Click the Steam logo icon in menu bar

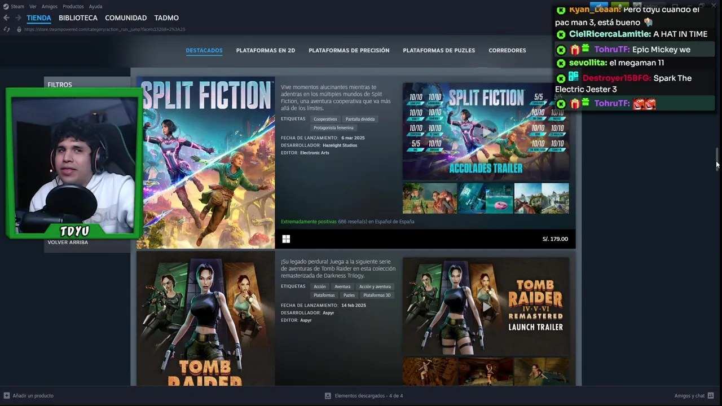pyautogui.click(x=6, y=6)
